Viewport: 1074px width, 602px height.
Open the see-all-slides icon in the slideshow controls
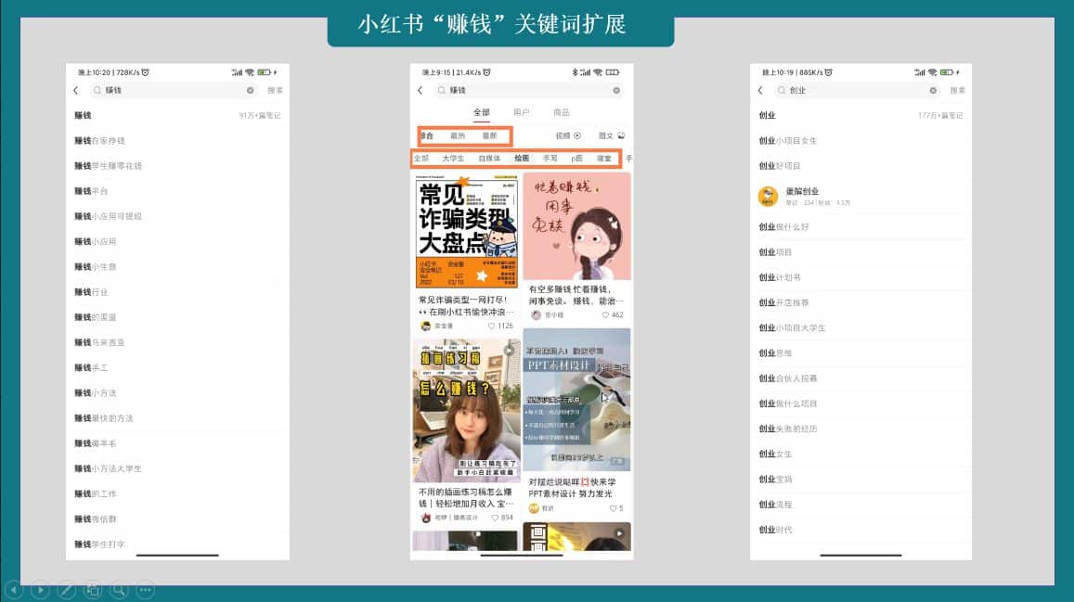click(93, 589)
